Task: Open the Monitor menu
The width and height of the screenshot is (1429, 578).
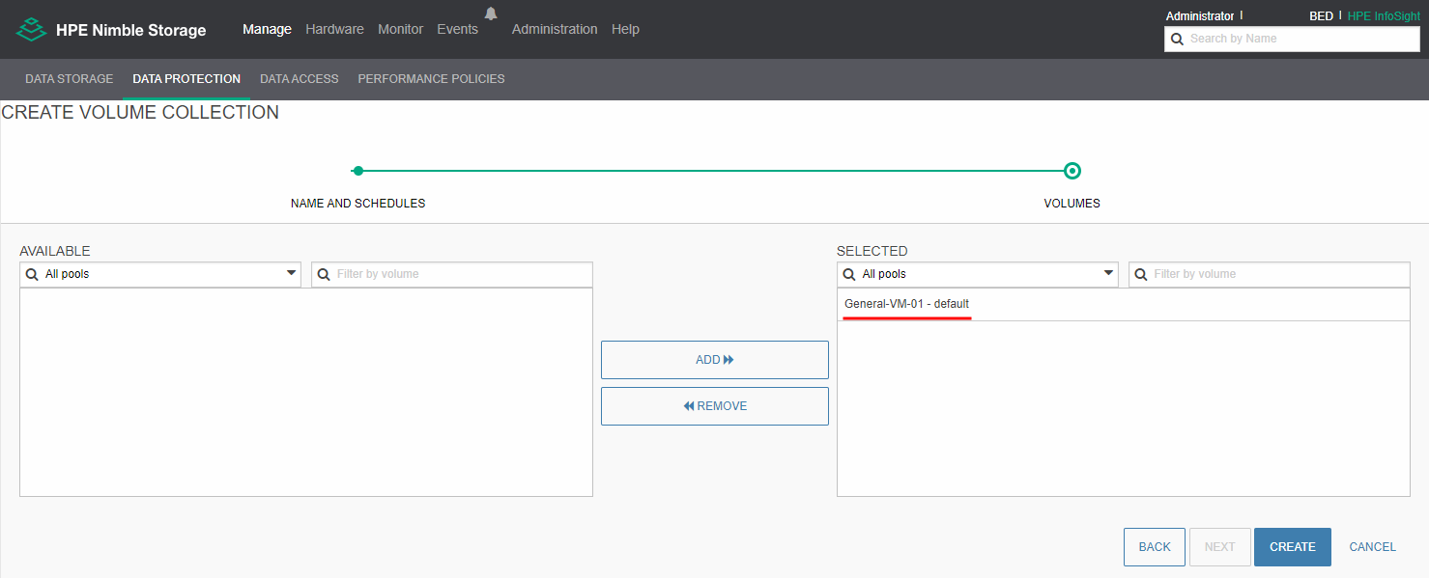Action: click(400, 29)
